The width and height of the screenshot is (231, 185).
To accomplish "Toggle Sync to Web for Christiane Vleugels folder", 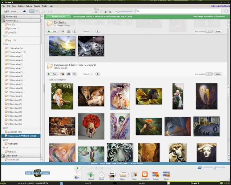I will (209, 74).
